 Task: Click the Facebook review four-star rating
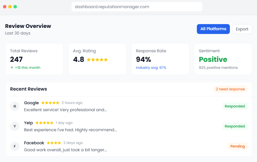(54, 143)
